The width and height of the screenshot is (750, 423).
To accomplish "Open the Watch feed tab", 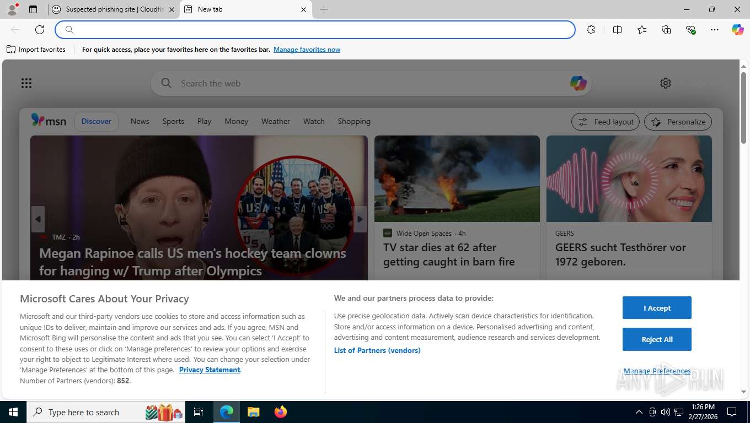I will tap(314, 121).
